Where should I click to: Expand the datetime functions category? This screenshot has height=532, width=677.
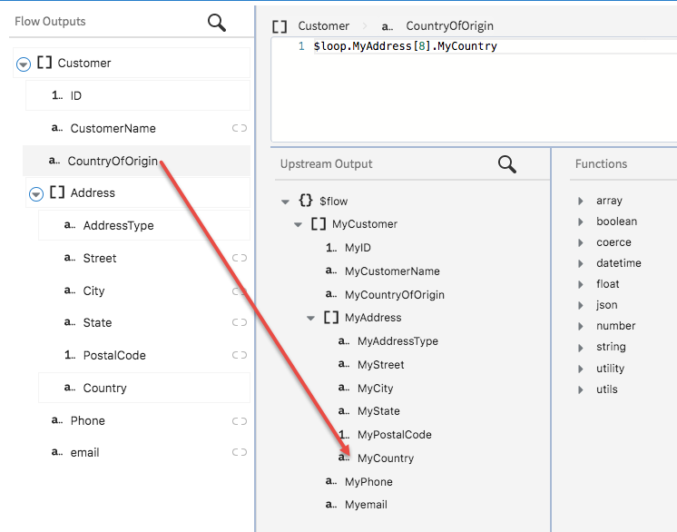pos(581,263)
